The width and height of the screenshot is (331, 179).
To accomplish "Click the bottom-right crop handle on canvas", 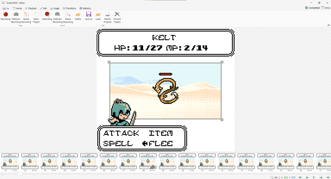I will [222, 120].
